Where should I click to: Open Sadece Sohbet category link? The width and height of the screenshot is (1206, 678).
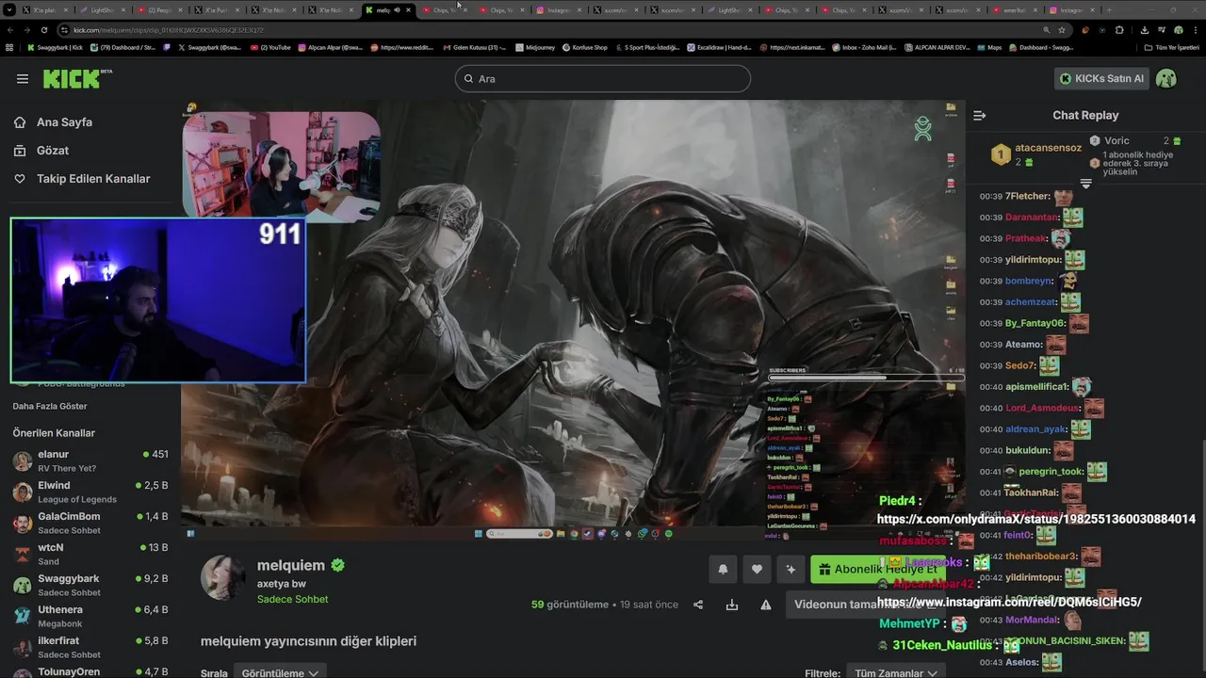[292, 600]
